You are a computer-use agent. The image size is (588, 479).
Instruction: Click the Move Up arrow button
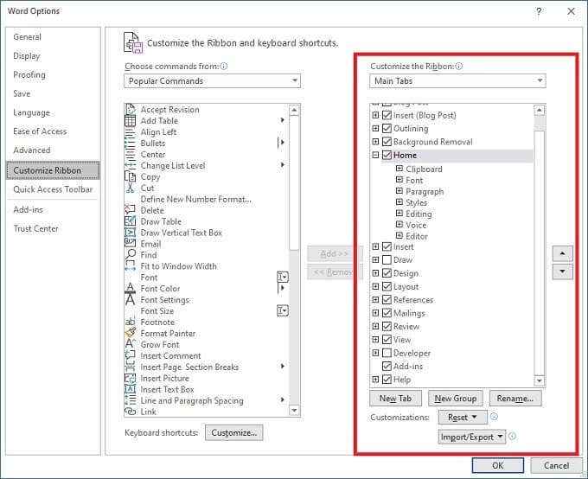[562, 253]
